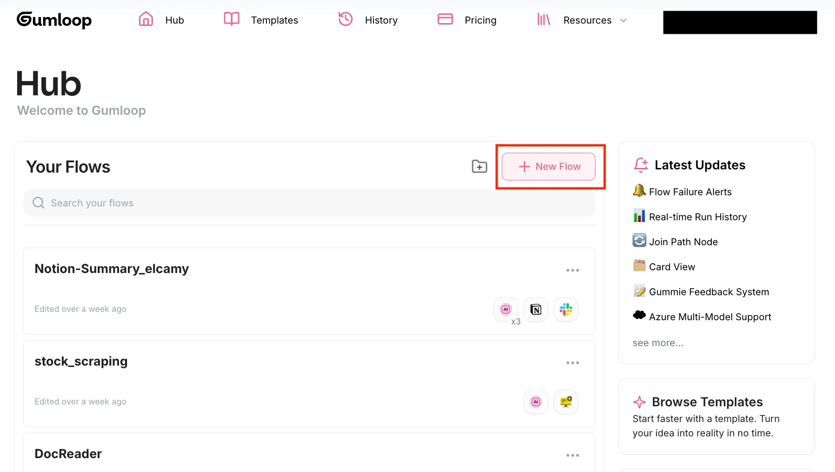Open the three-dot menu for stock_scraping
The width and height of the screenshot is (835, 472).
[572, 363]
